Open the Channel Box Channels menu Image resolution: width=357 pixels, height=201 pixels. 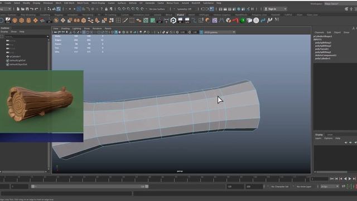pos(319,32)
